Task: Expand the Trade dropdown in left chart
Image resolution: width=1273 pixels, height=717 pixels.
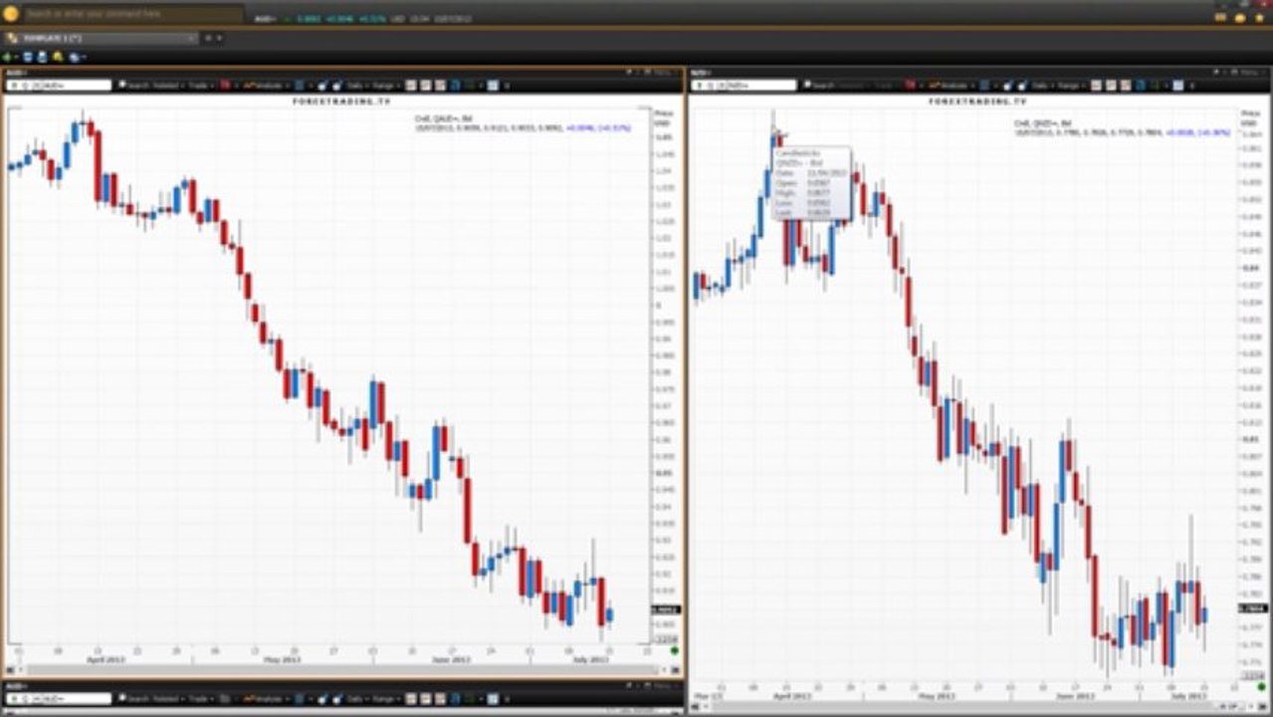Action: coord(201,86)
